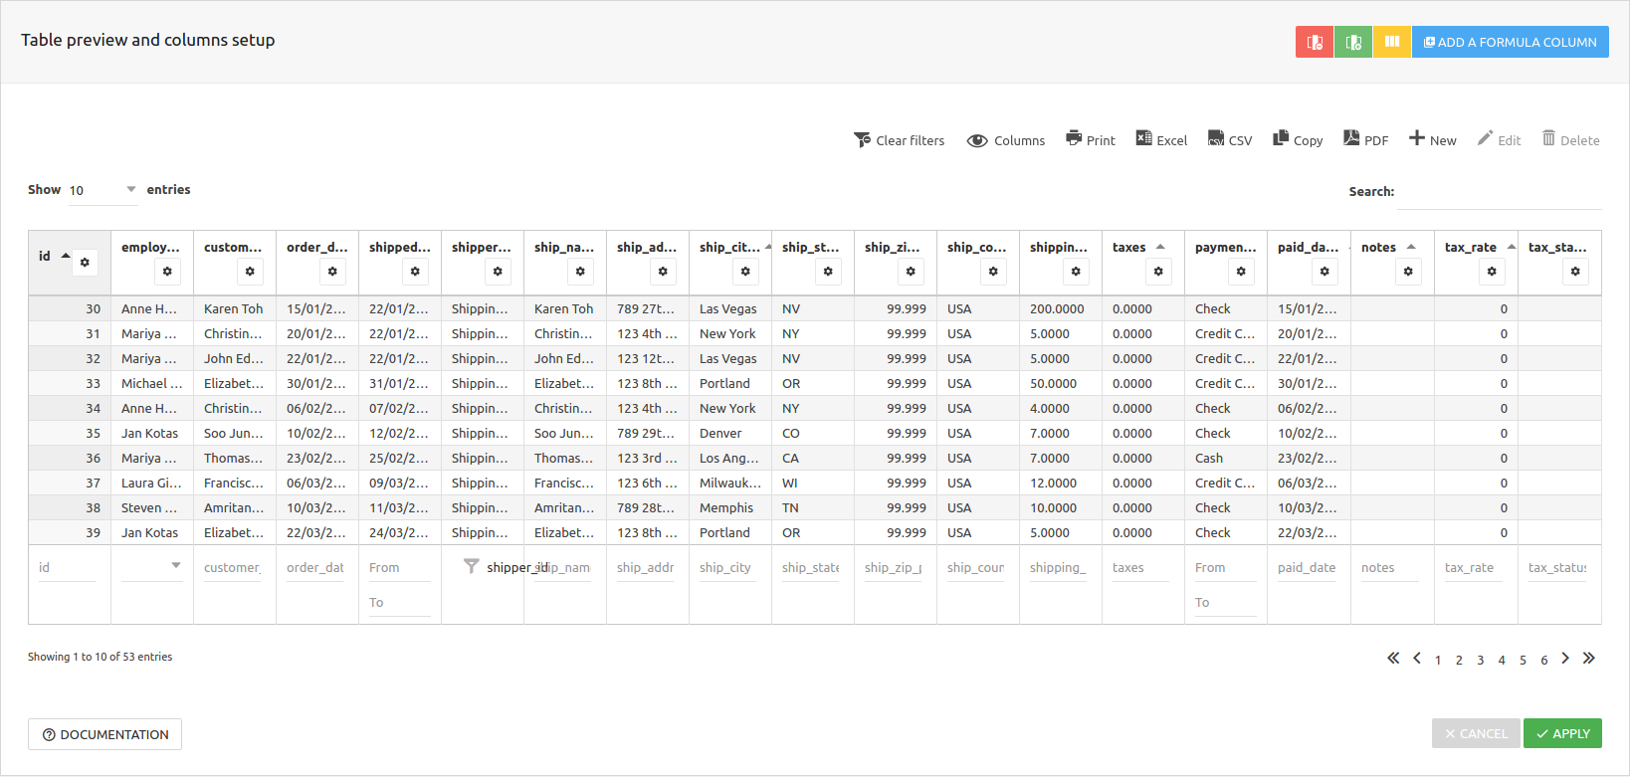
Task: Print the table
Action: 1091,140
